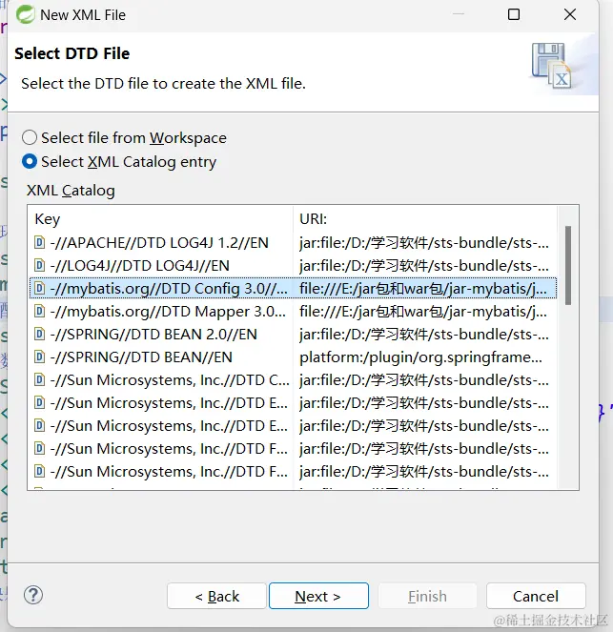Click the DTD icon beside SPRING BEAN 2.0 entry
Image resolution: width=613 pixels, height=632 pixels.
(39, 334)
